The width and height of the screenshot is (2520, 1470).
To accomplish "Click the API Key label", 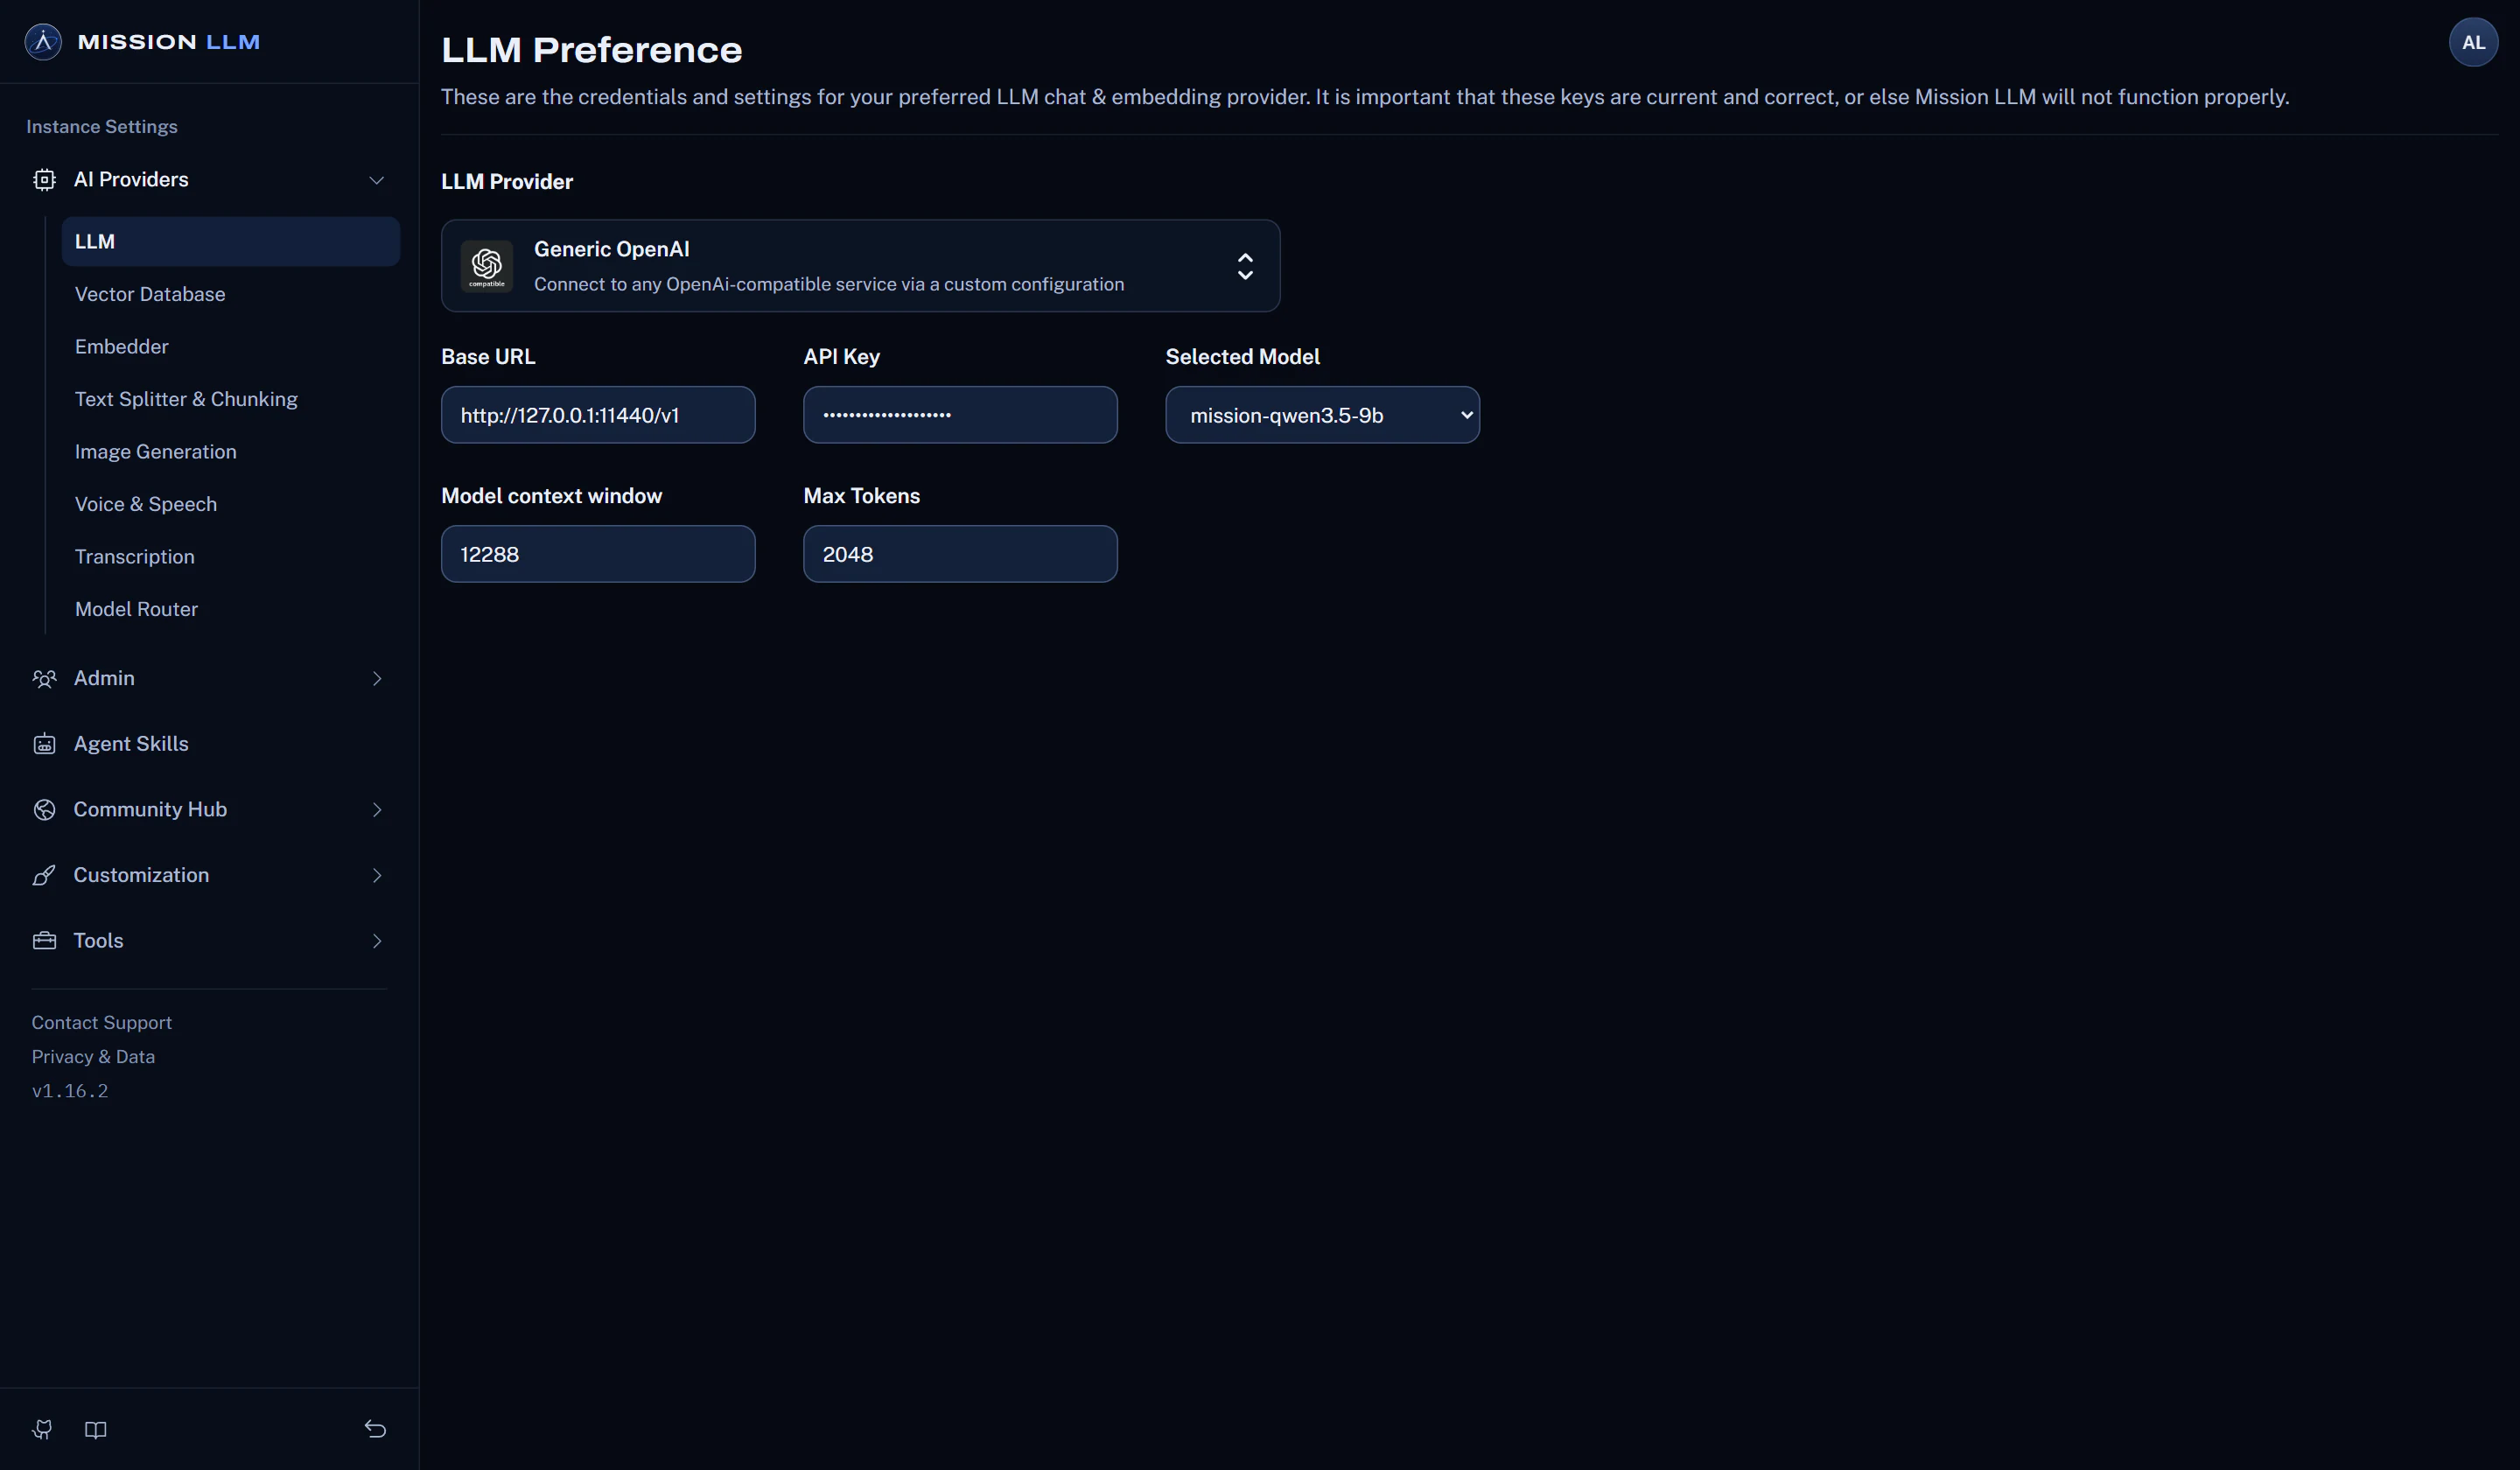I will pos(842,357).
